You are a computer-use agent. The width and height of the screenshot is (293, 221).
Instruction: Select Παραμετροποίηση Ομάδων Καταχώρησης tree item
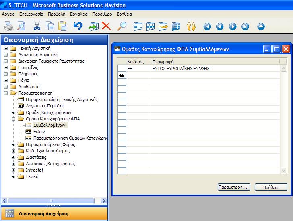(x=70, y=138)
